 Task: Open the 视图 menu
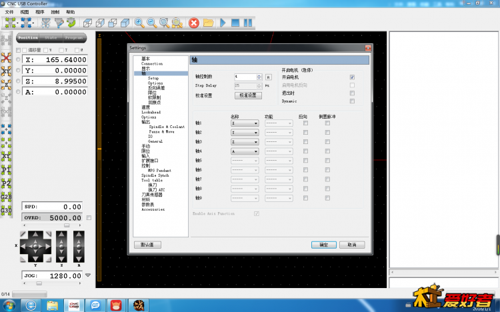pyautogui.click(x=25, y=12)
